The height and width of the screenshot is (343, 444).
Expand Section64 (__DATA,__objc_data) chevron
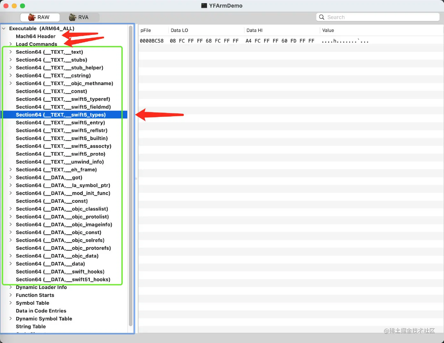pos(11,256)
